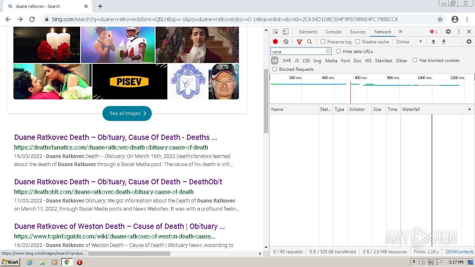This screenshot has height=267, width=475.
Task: Click the address bar URL
Action: [x=225, y=19]
